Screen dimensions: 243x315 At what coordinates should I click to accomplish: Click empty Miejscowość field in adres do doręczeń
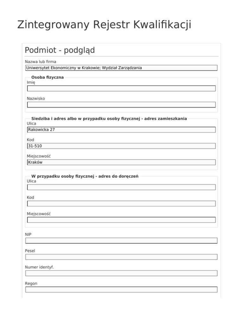(121, 220)
